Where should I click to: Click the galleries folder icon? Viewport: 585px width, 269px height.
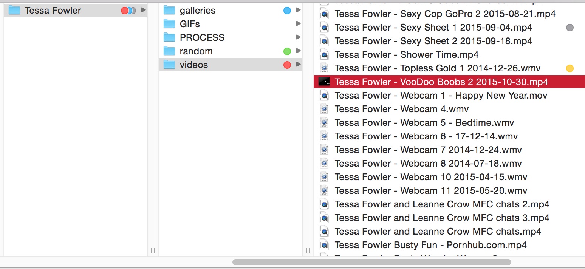pyautogui.click(x=169, y=10)
